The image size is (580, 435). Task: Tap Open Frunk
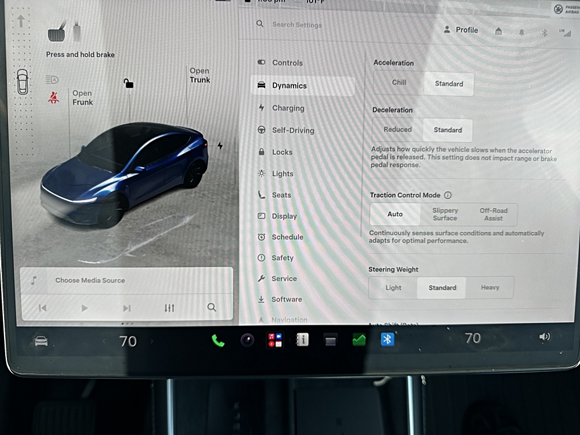click(82, 97)
